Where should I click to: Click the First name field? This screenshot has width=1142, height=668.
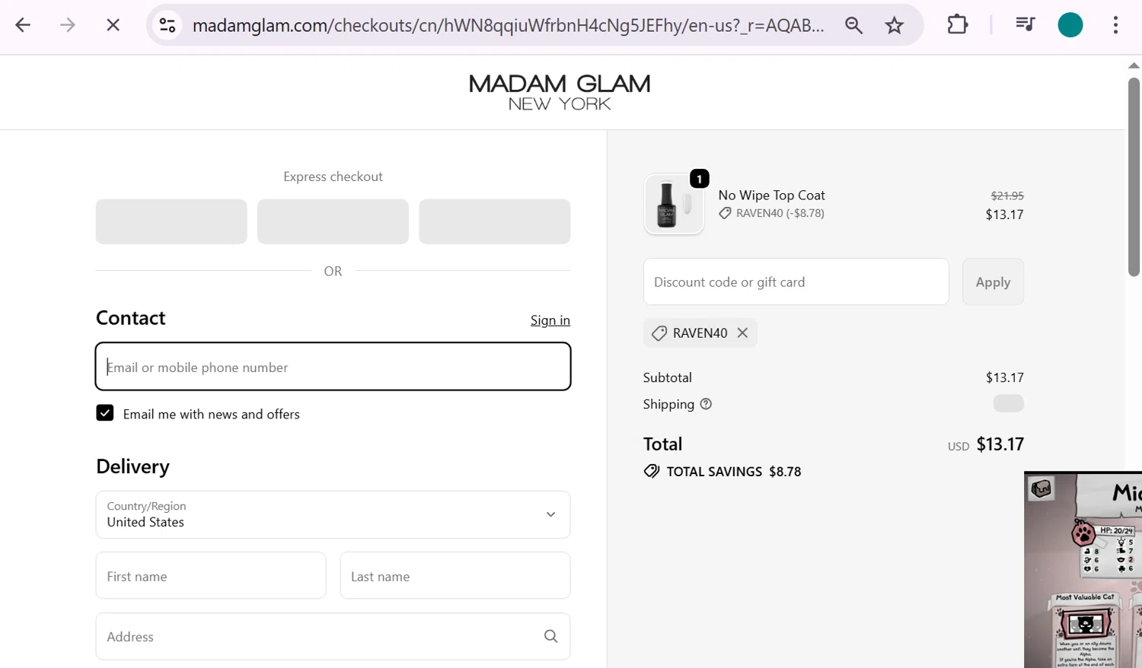point(211,576)
